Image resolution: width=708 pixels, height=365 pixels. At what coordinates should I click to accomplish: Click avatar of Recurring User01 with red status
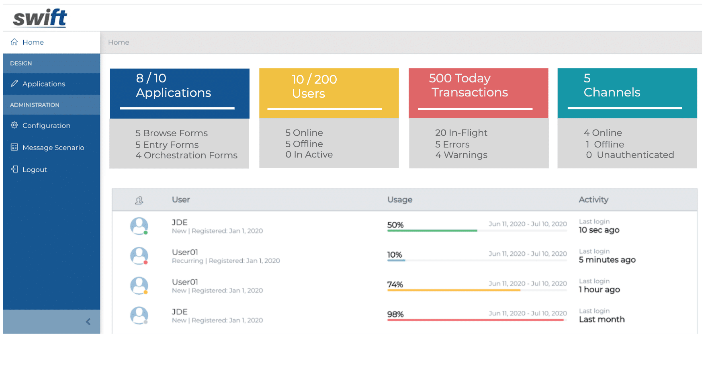(x=139, y=256)
